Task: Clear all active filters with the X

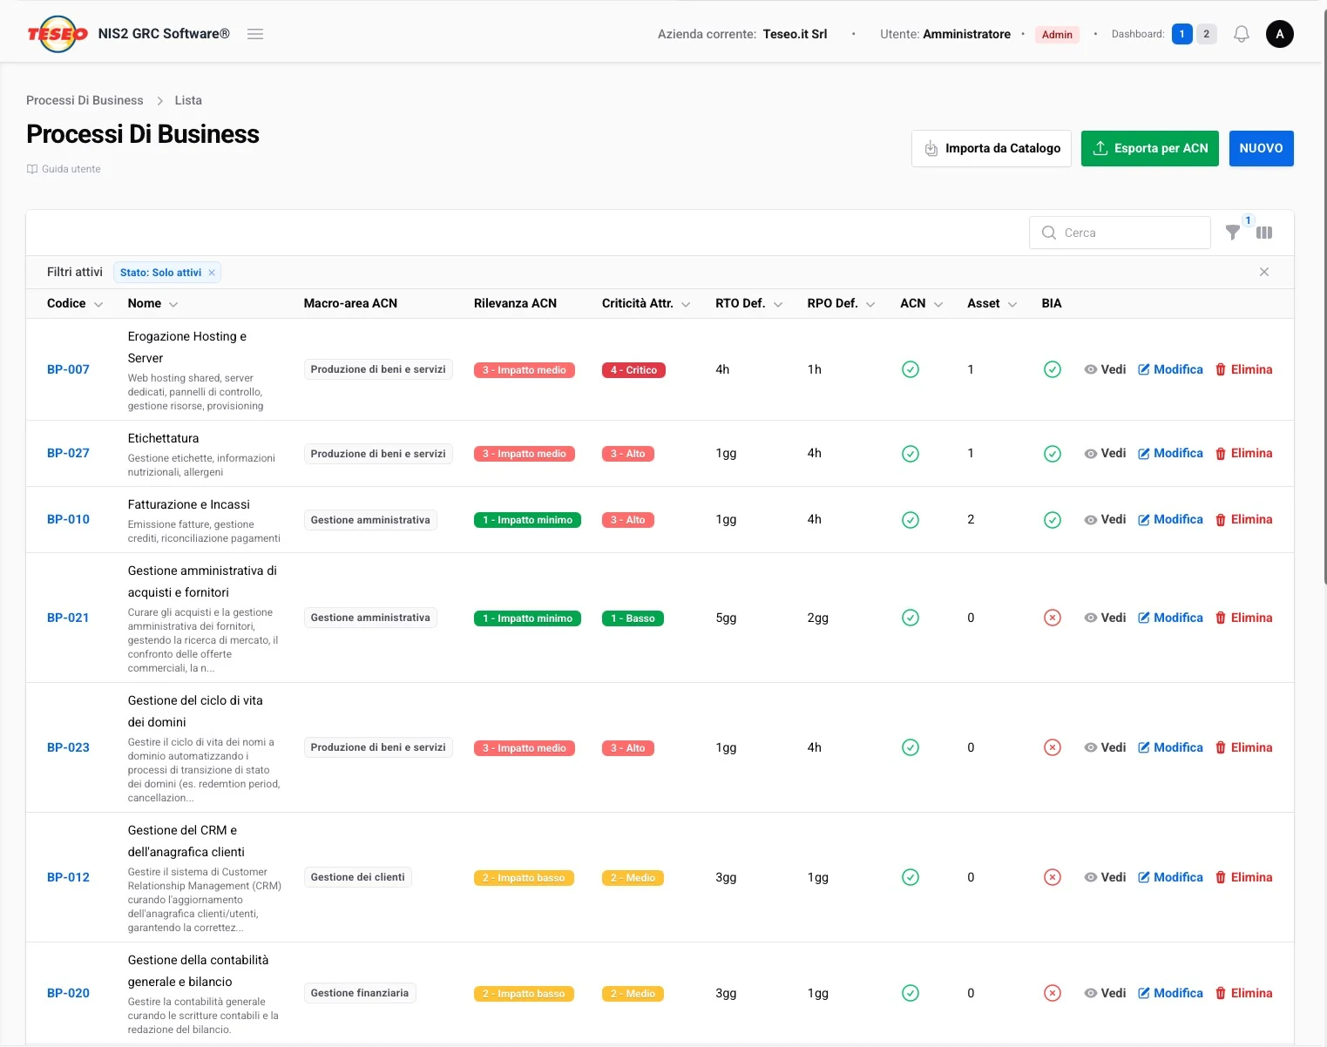Action: click(x=1264, y=272)
